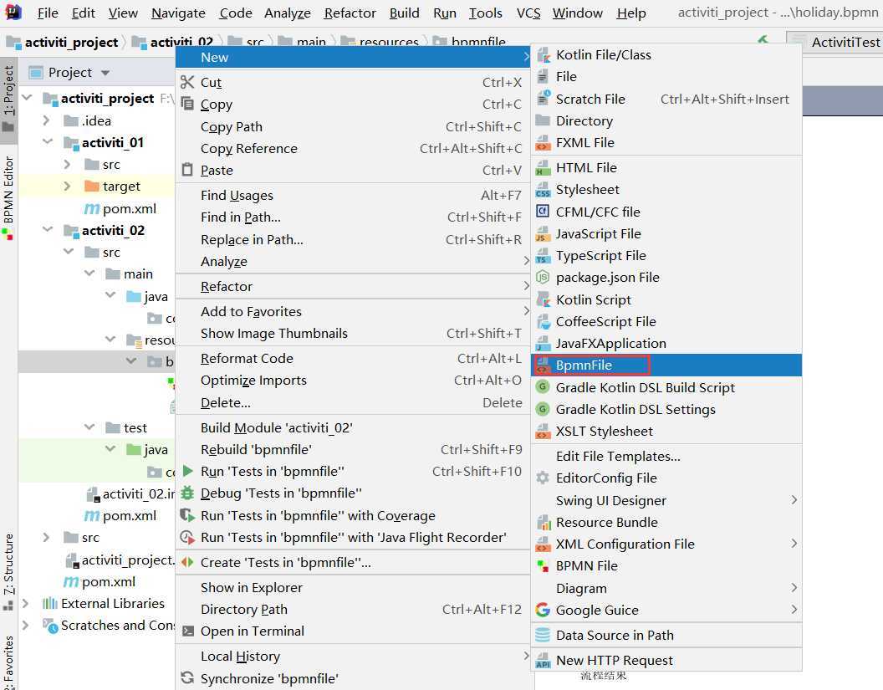Click the Kotlin File/Class icon
This screenshot has height=690, width=883.
pos(543,55)
